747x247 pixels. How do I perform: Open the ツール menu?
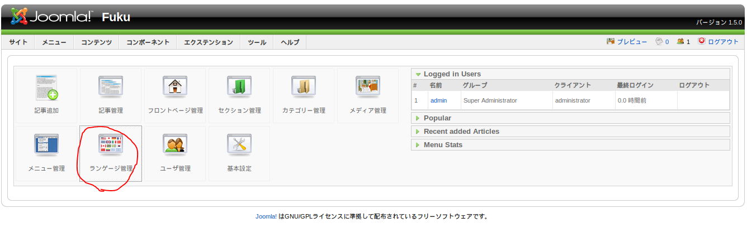(x=257, y=42)
